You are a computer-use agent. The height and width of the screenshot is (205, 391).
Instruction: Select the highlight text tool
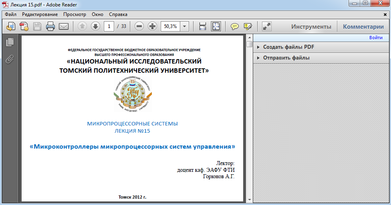pos(248,26)
